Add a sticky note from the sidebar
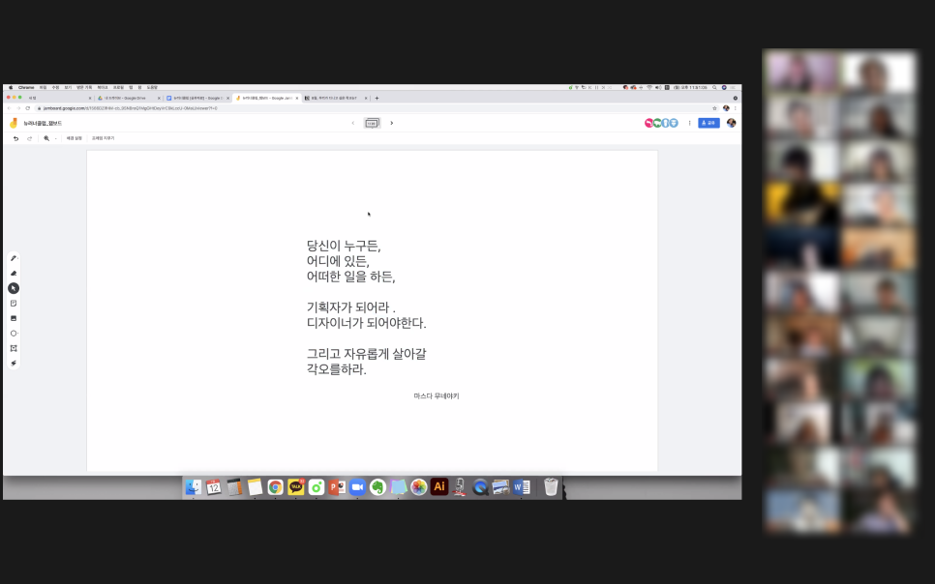 point(14,304)
